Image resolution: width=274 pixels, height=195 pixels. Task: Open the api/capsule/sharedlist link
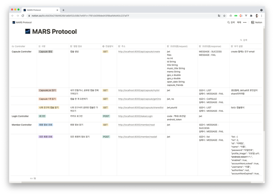[141, 107]
